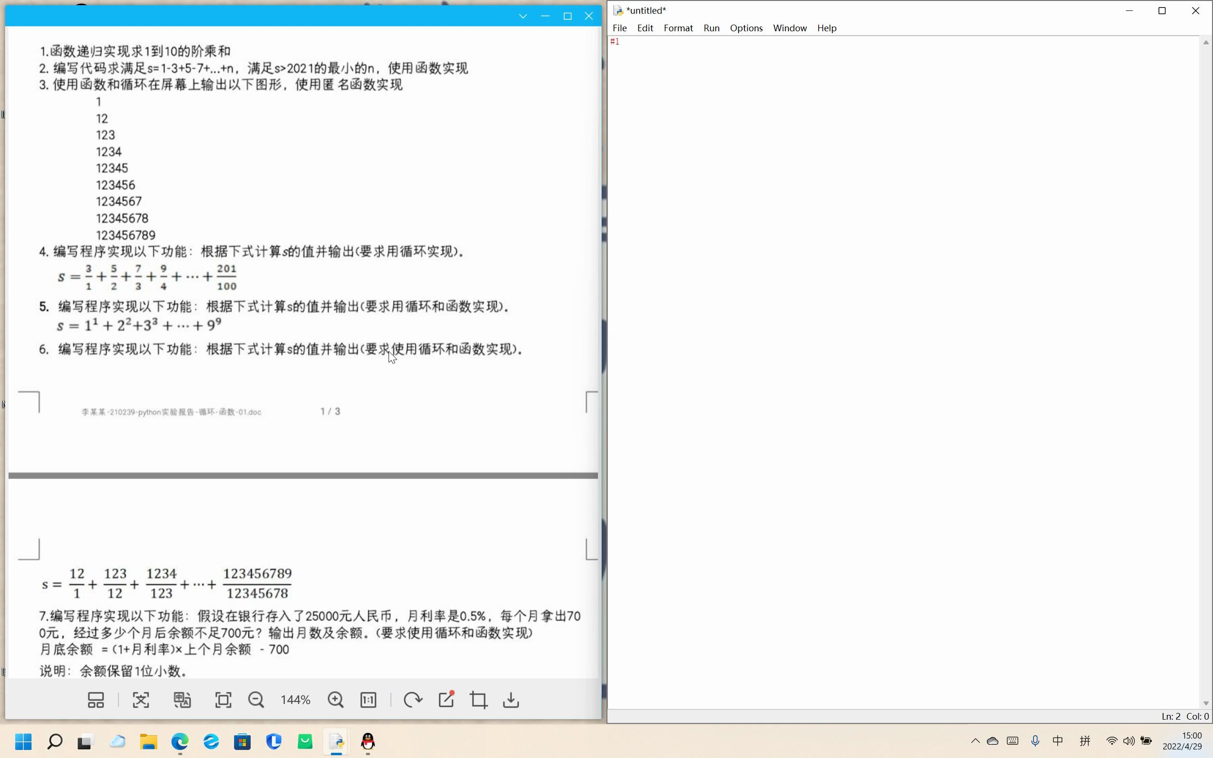Click the download save icon
This screenshot has width=1213, height=758.
click(x=511, y=700)
